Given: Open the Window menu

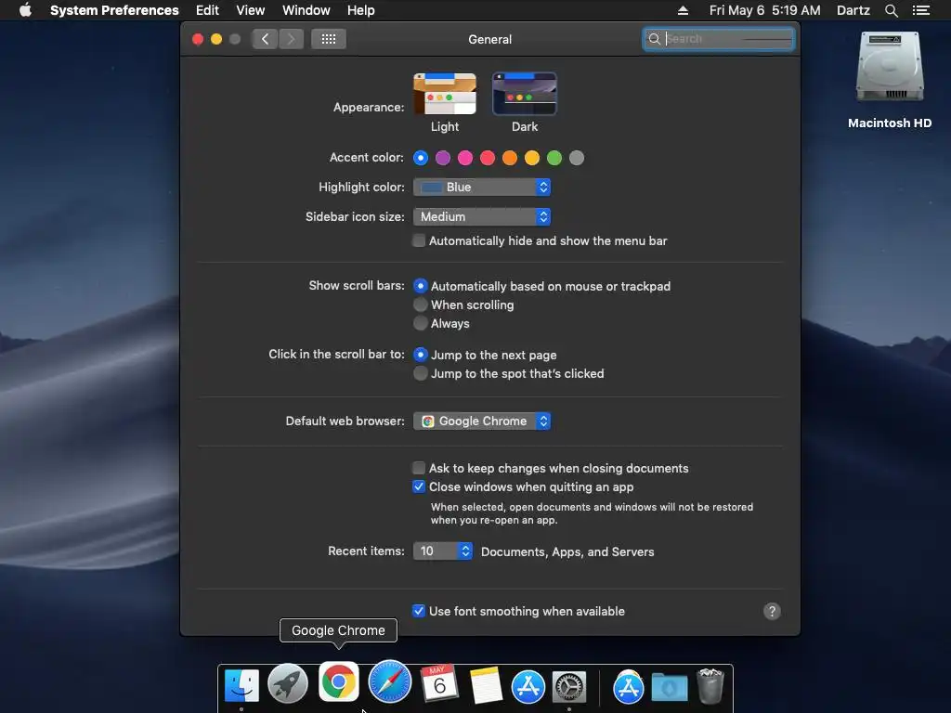Looking at the screenshot, I should point(306,10).
